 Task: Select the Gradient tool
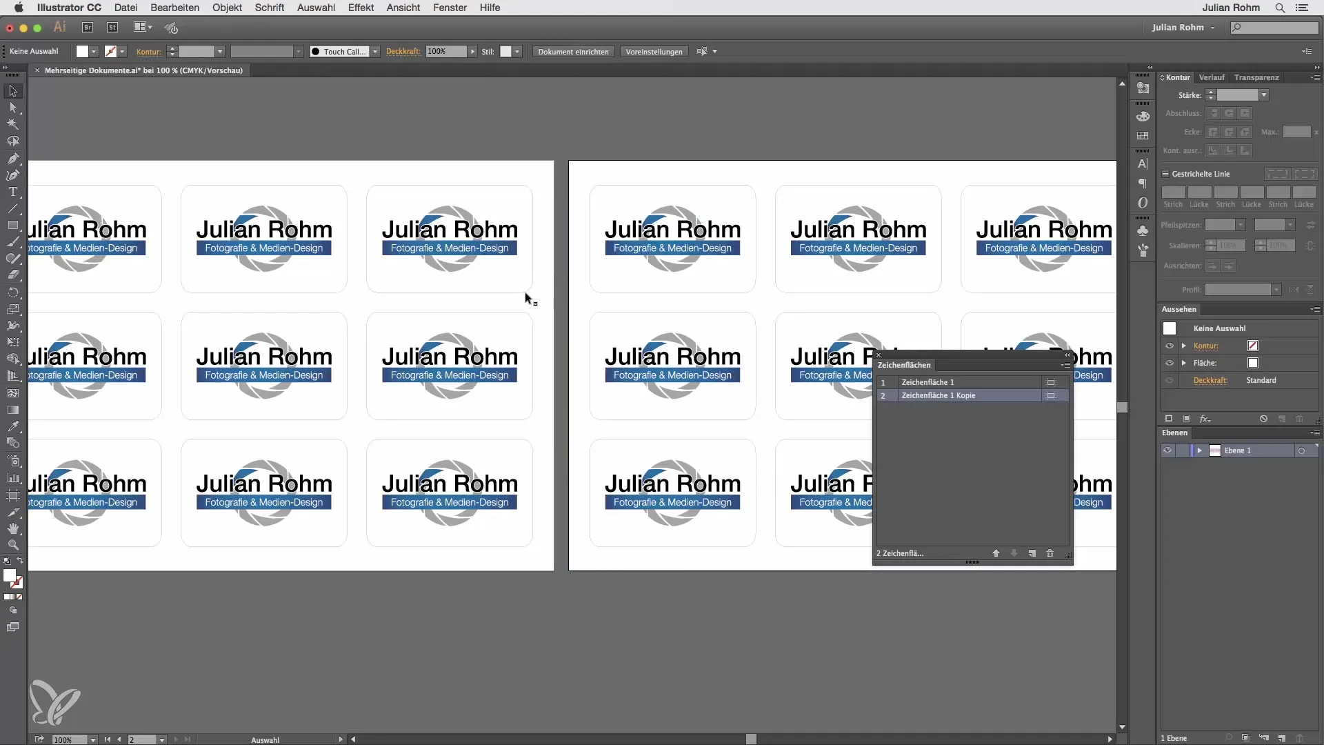pos(12,410)
